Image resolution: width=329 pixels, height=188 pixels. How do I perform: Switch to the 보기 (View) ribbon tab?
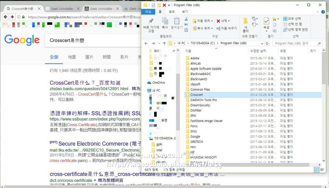click(185, 12)
